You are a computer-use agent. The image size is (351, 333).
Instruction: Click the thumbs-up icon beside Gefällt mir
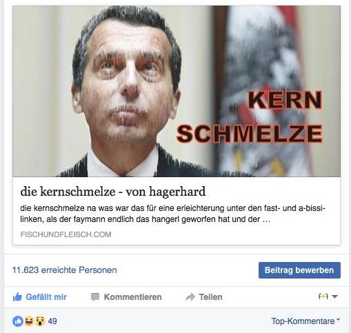point(17,297)
